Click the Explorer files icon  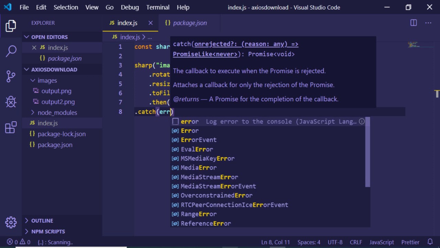pos(11,26)
